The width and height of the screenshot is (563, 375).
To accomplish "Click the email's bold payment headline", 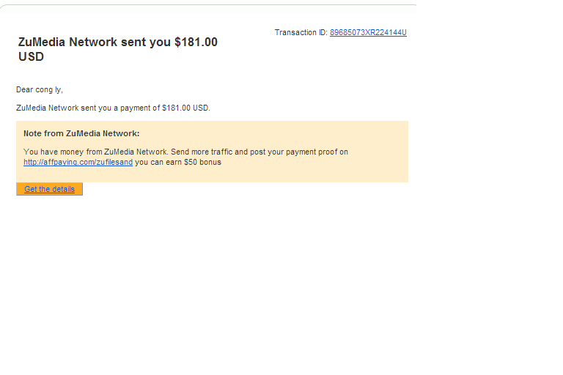I will point(118,49).
